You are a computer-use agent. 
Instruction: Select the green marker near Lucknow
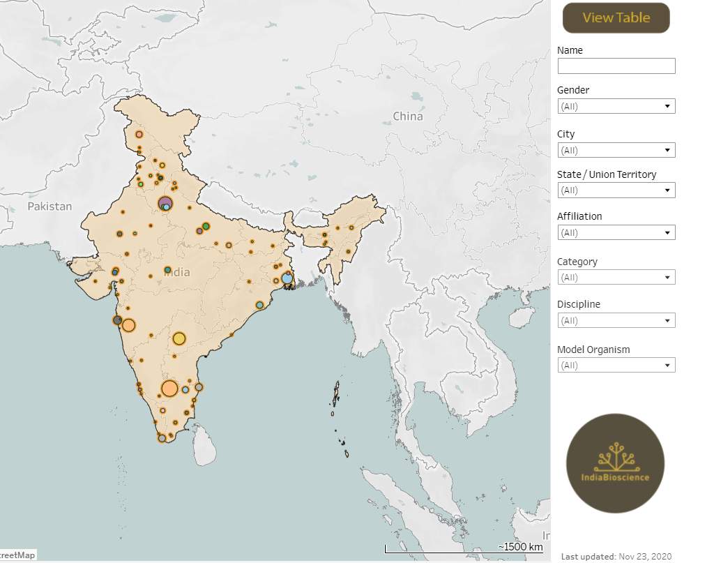(x=206, y=226)
